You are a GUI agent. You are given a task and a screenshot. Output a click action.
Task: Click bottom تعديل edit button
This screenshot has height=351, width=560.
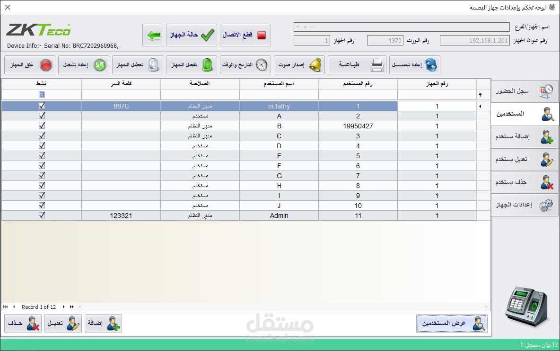point(63,324)
